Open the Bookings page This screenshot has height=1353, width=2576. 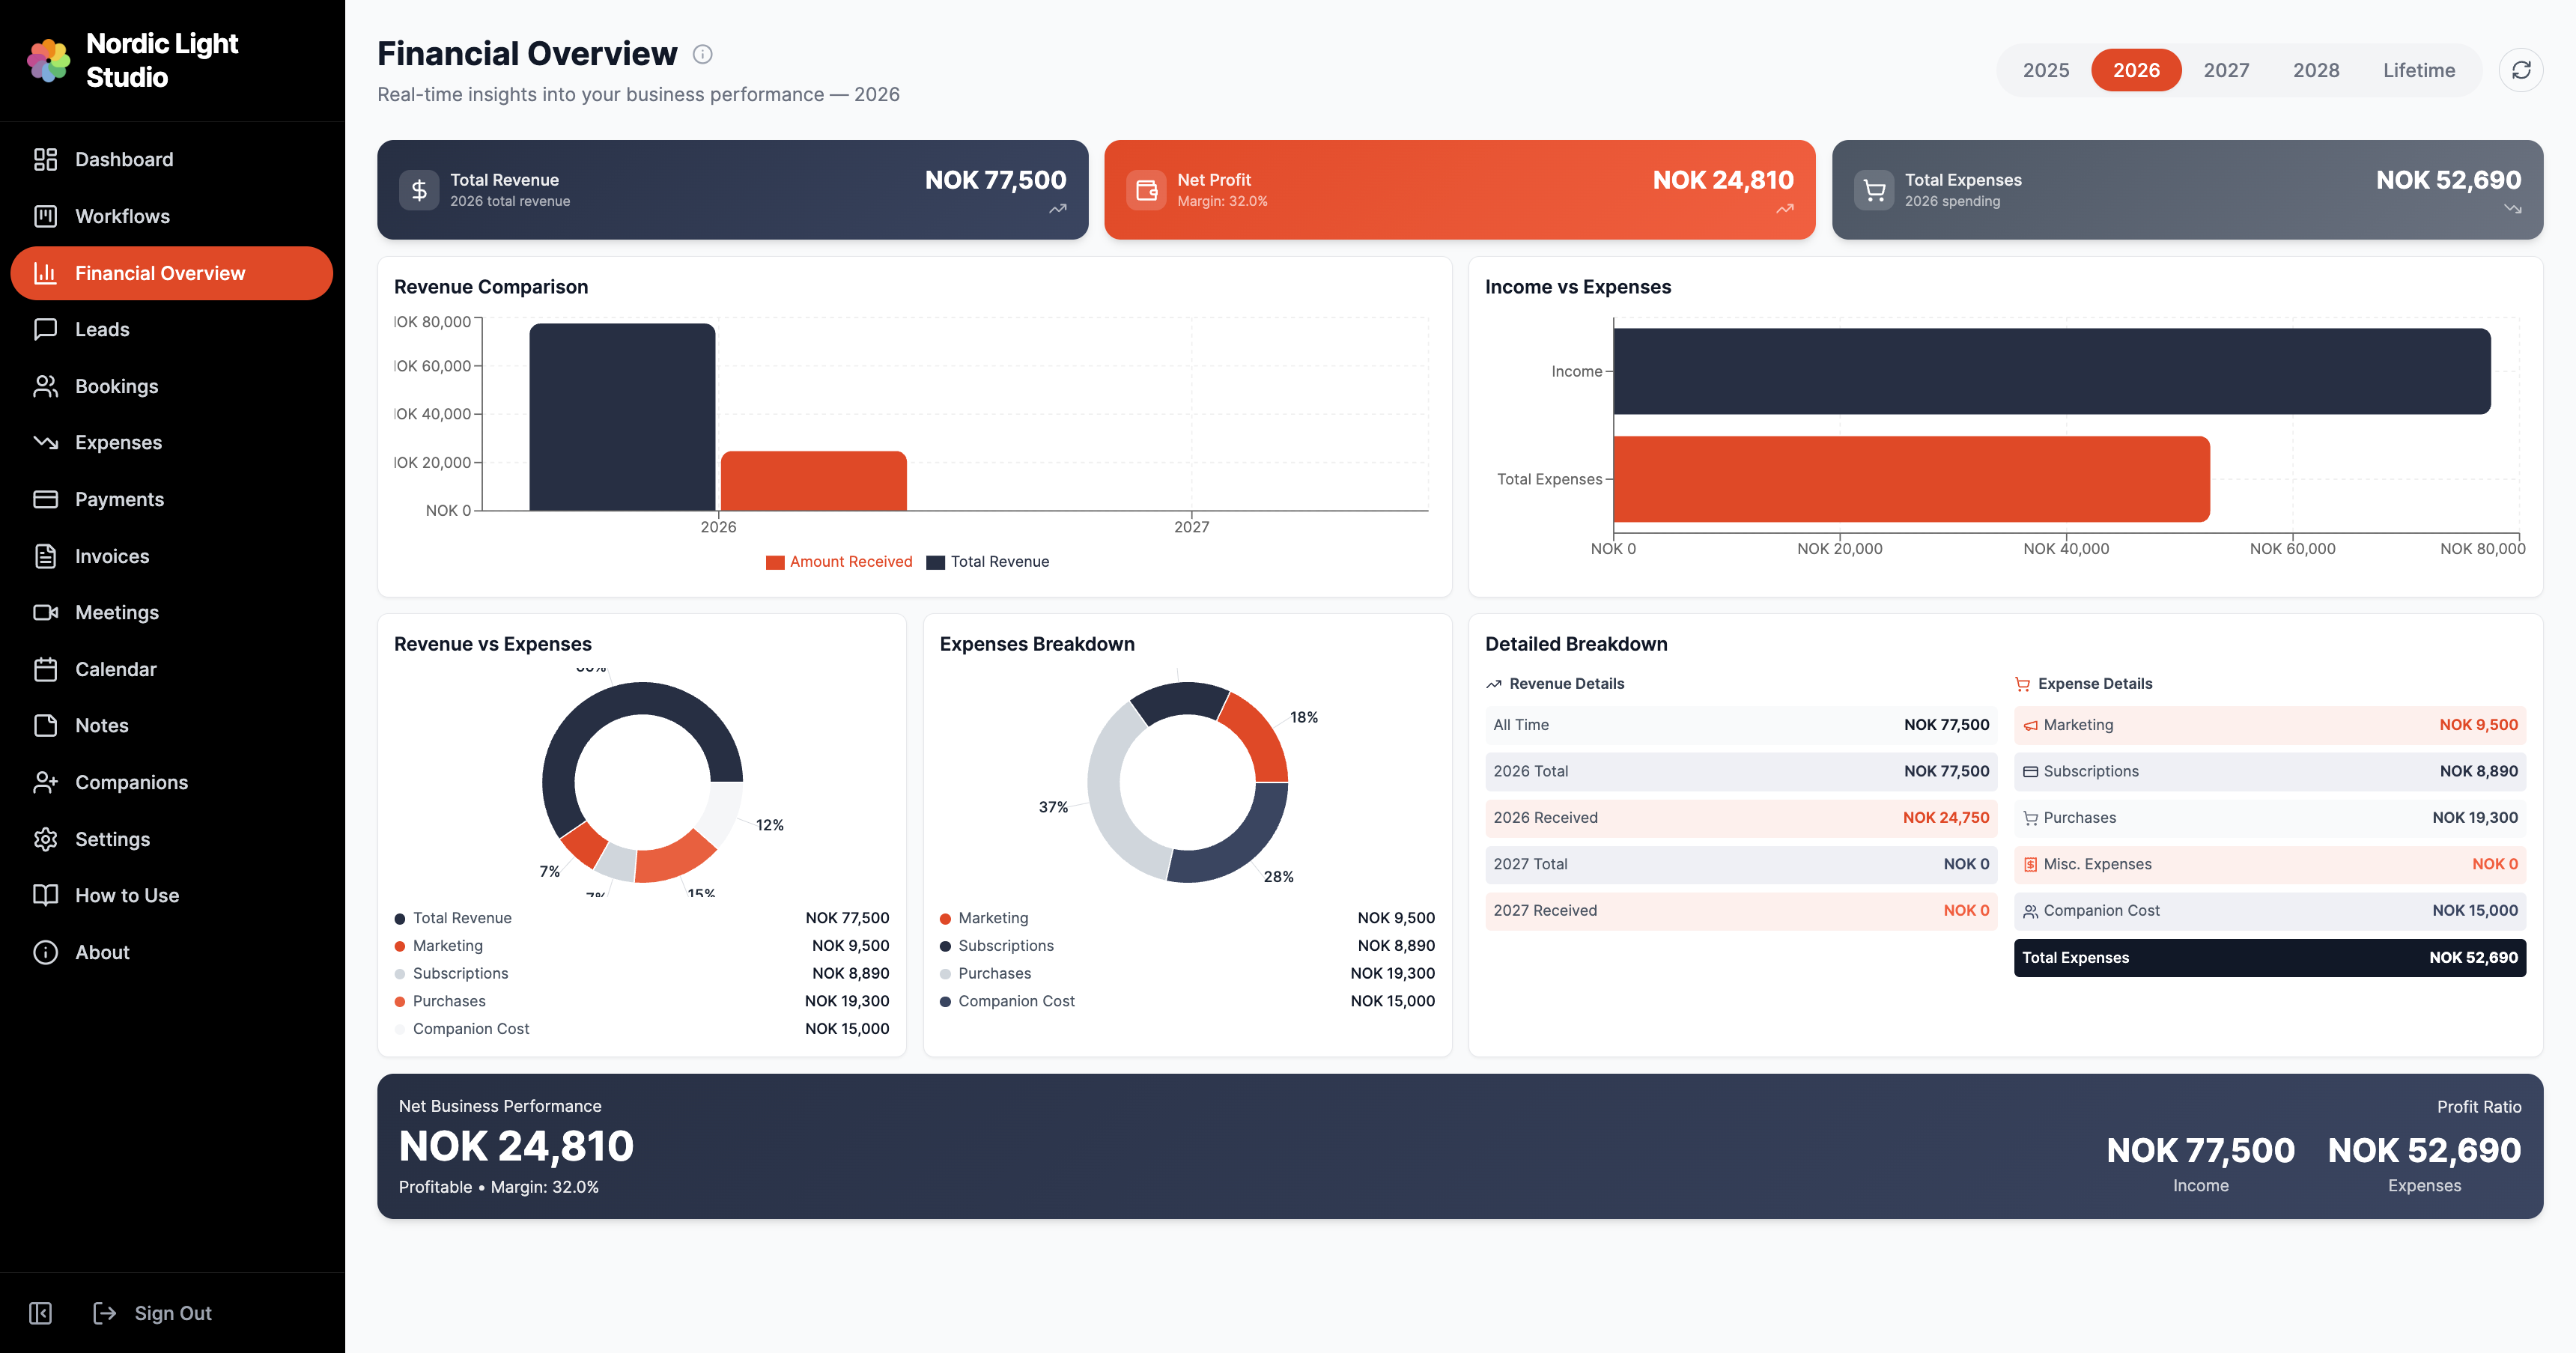point(117,386)
